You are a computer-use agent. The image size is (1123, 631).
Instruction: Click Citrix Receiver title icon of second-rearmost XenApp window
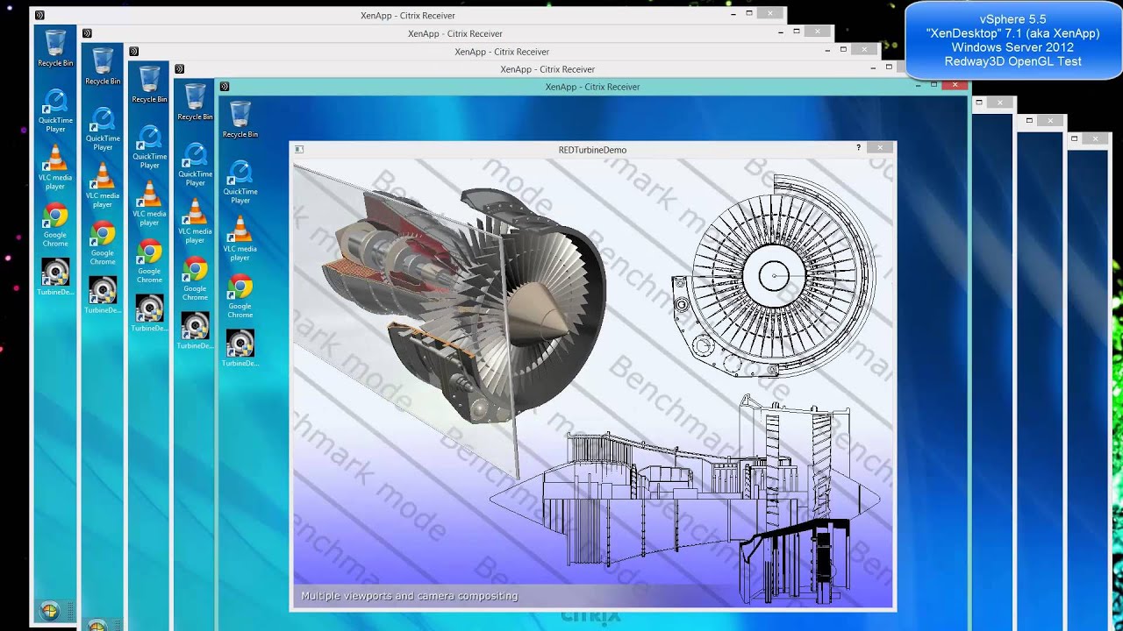[87, 33]
